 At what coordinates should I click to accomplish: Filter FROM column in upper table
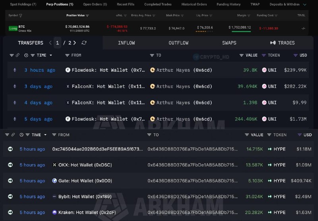[x=67, y=55]
